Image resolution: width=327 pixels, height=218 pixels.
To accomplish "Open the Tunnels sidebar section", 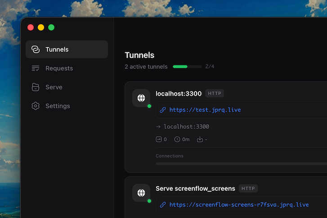I will click(x=67, y=49).
